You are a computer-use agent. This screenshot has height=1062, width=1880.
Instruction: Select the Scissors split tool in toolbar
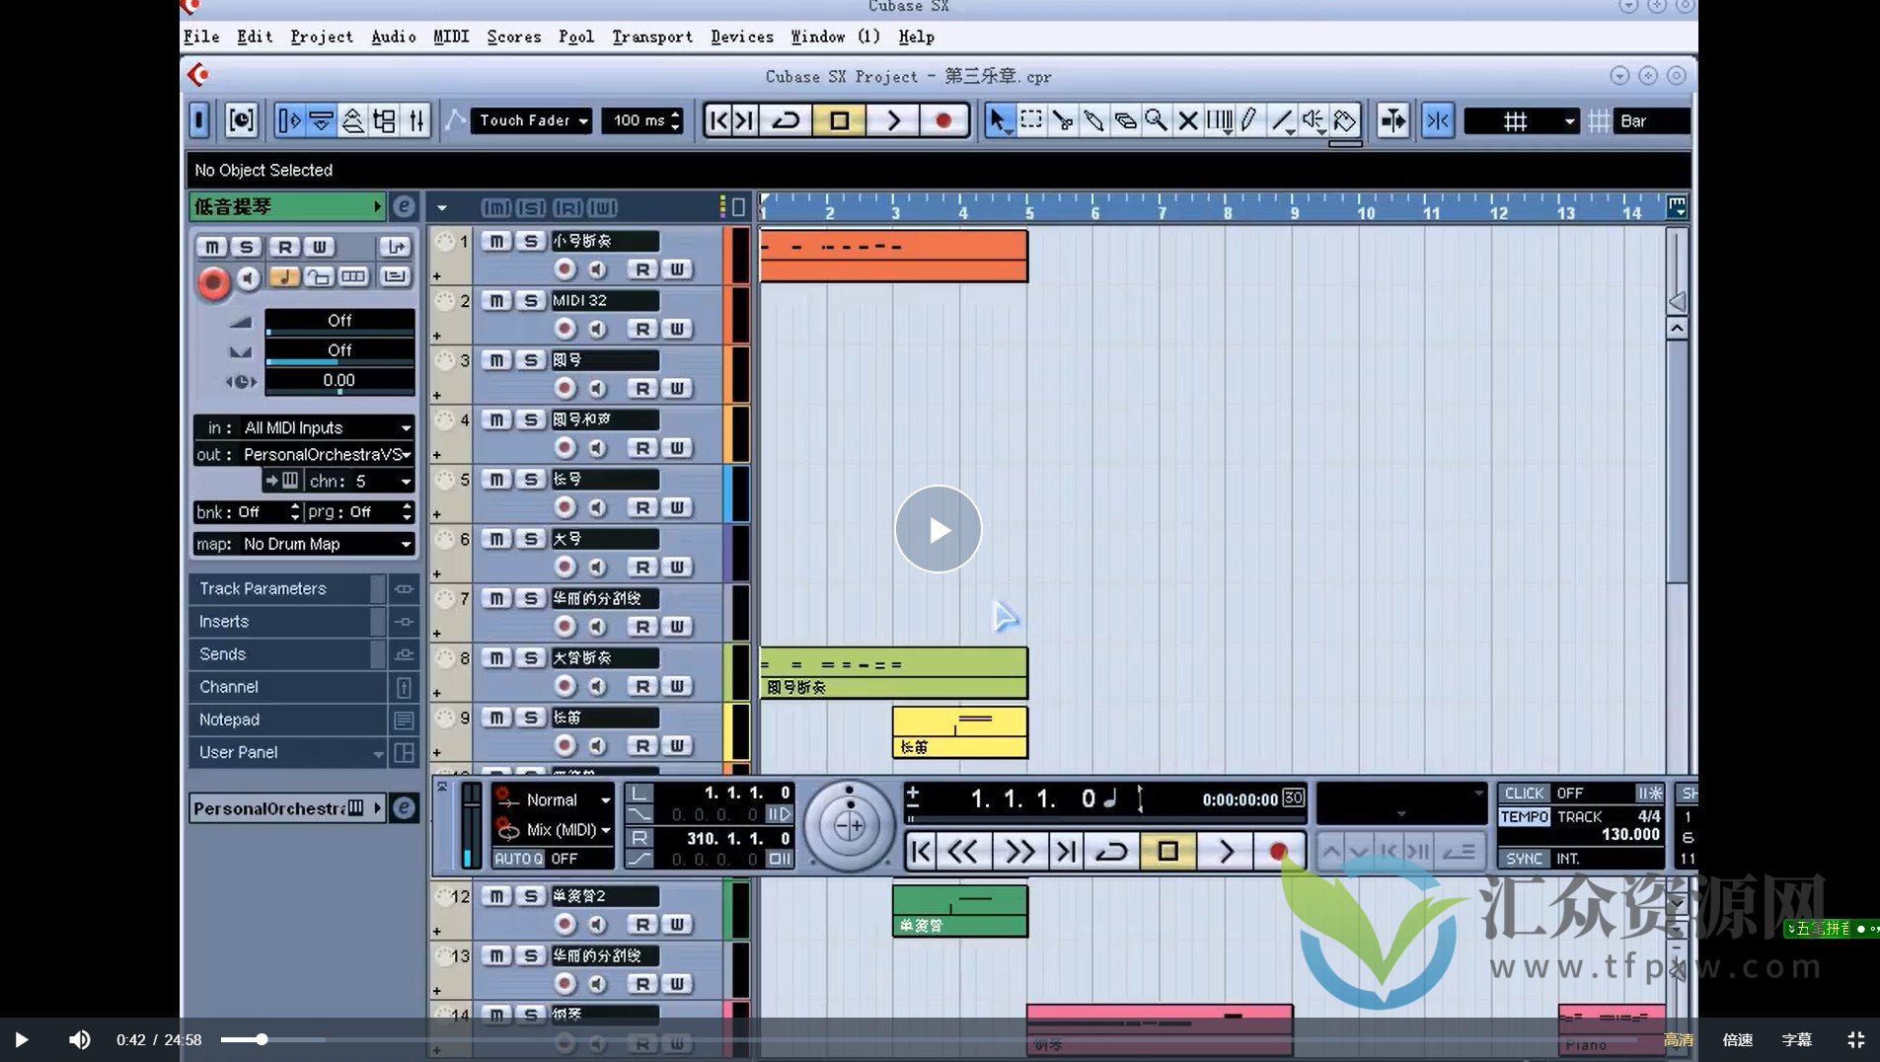pos(1062,120)
